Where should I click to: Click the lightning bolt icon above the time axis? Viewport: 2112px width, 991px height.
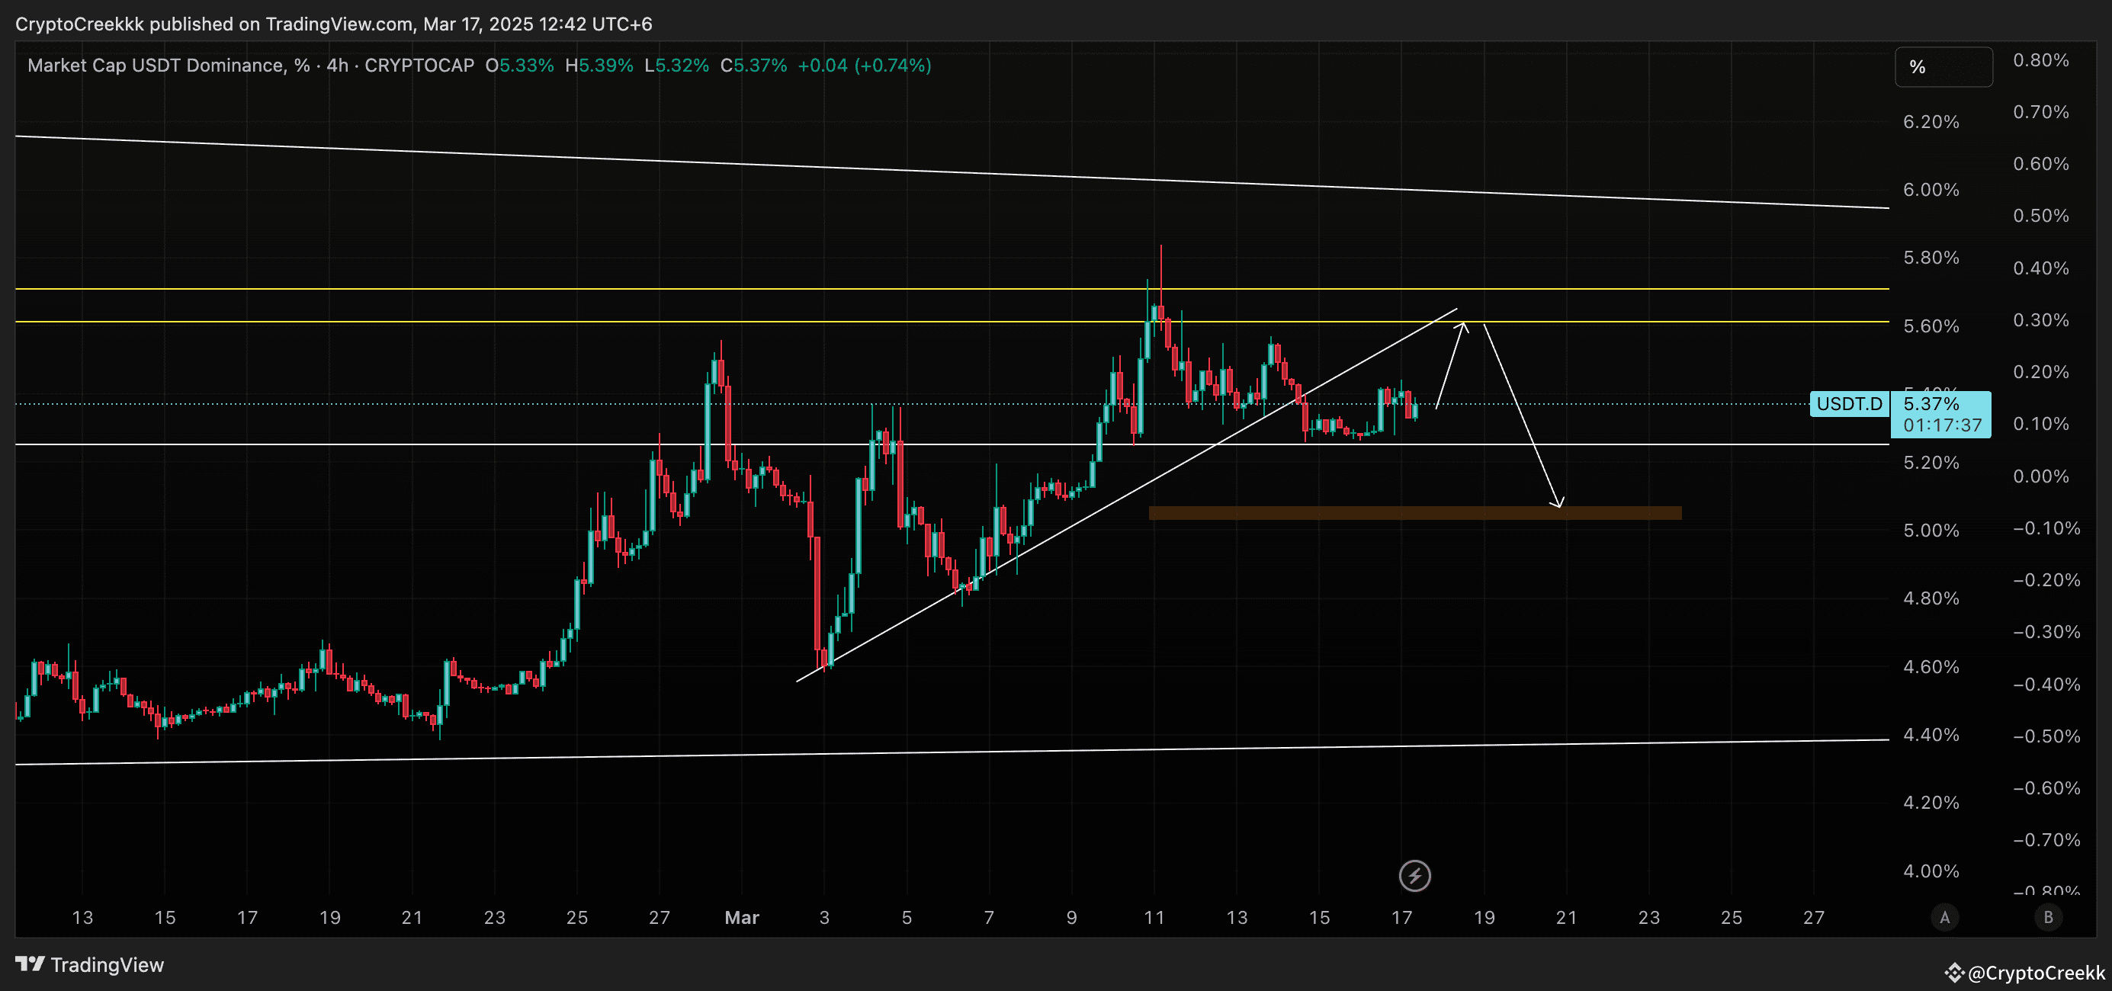1414,875
